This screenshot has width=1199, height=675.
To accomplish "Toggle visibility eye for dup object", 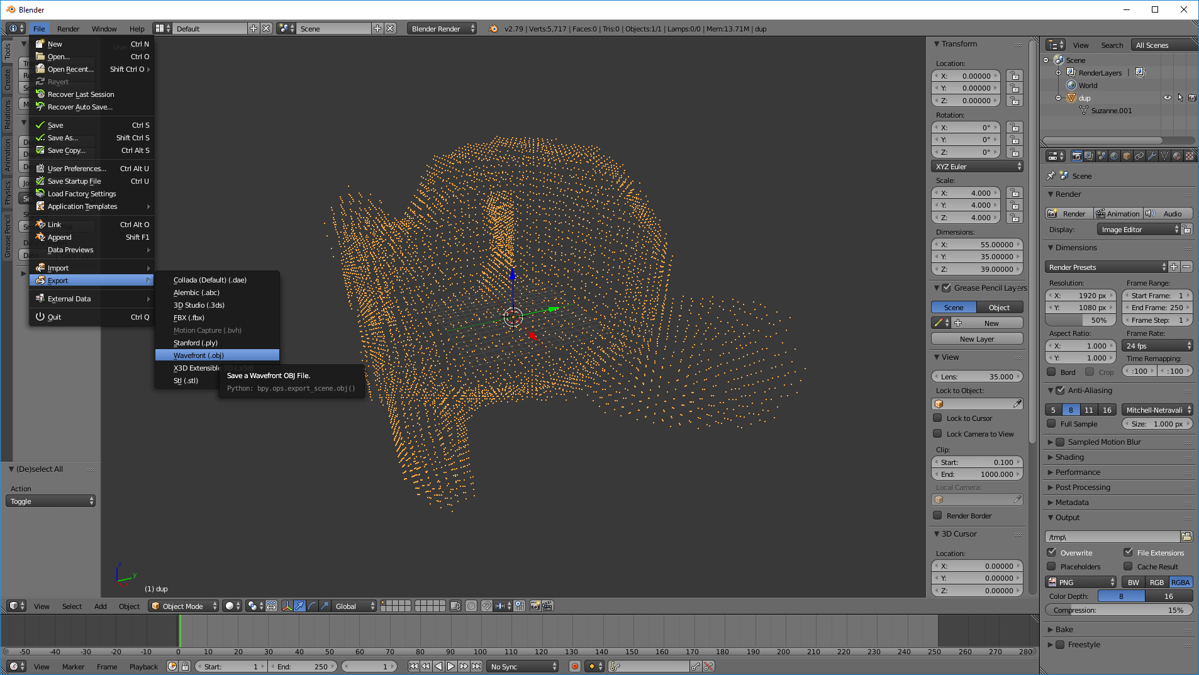I will (x=1168, y=98).
